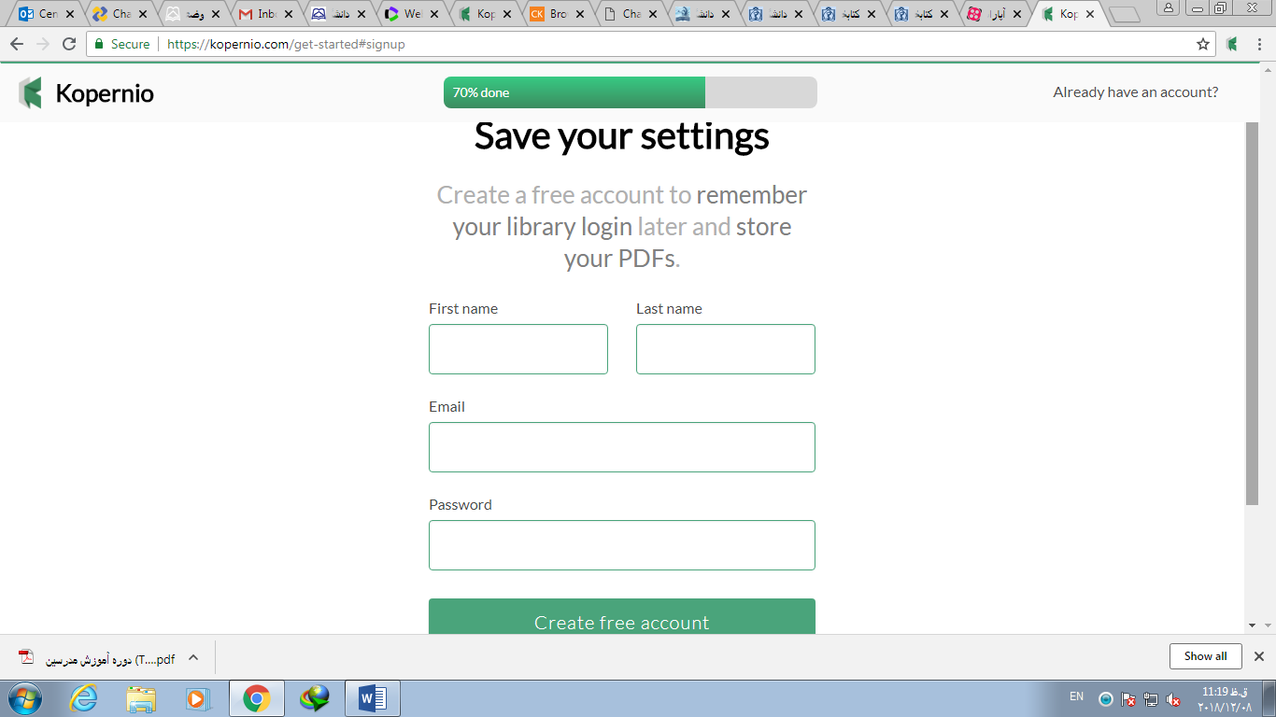1276x717 pixels.
Task: Click Show all downloads button
Action: [1205, 656]
